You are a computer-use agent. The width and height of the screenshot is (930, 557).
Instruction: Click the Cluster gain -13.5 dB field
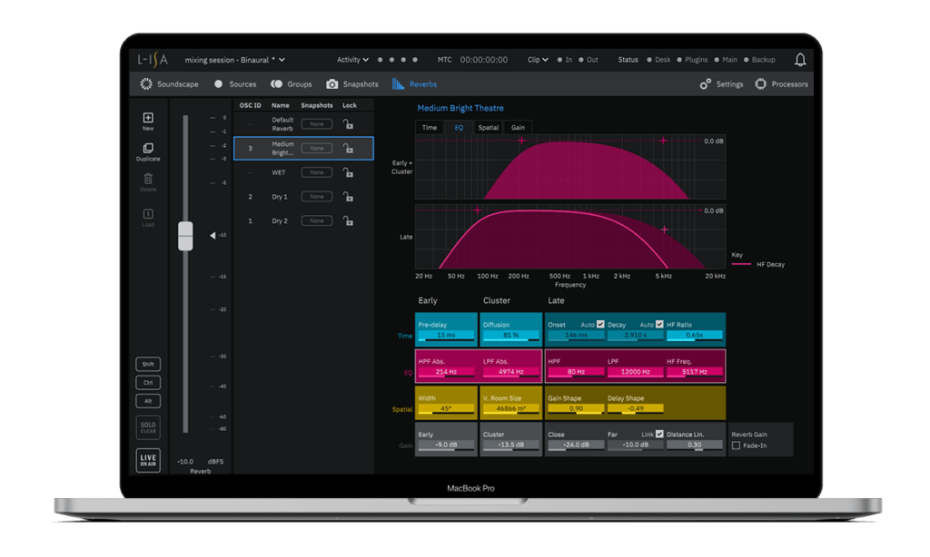tap(510, 445)
